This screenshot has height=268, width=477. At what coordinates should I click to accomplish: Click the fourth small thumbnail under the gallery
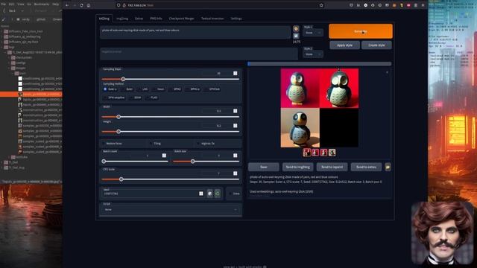coord(332,152)
